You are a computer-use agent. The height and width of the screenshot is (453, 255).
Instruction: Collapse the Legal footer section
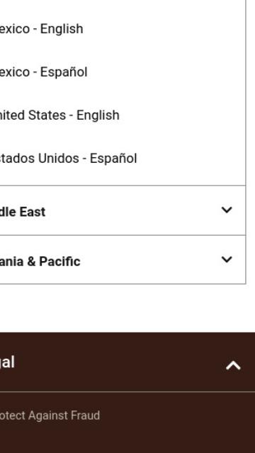127,362
